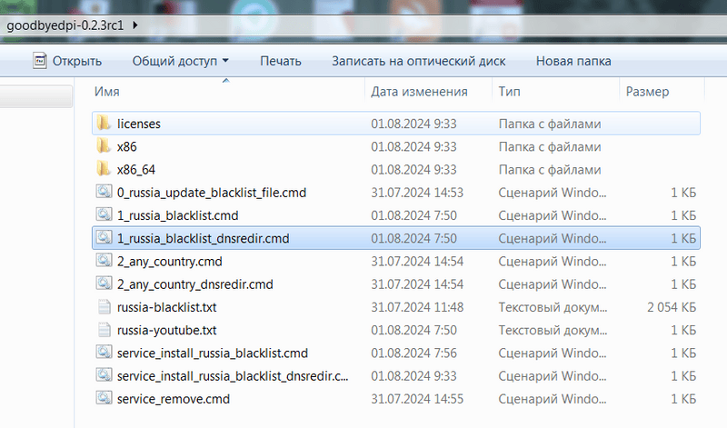The width and height of the screenshot is (727, 428).
Task: Click the date 31.07.2024 11:48
Action: click(x=417, y=307)
